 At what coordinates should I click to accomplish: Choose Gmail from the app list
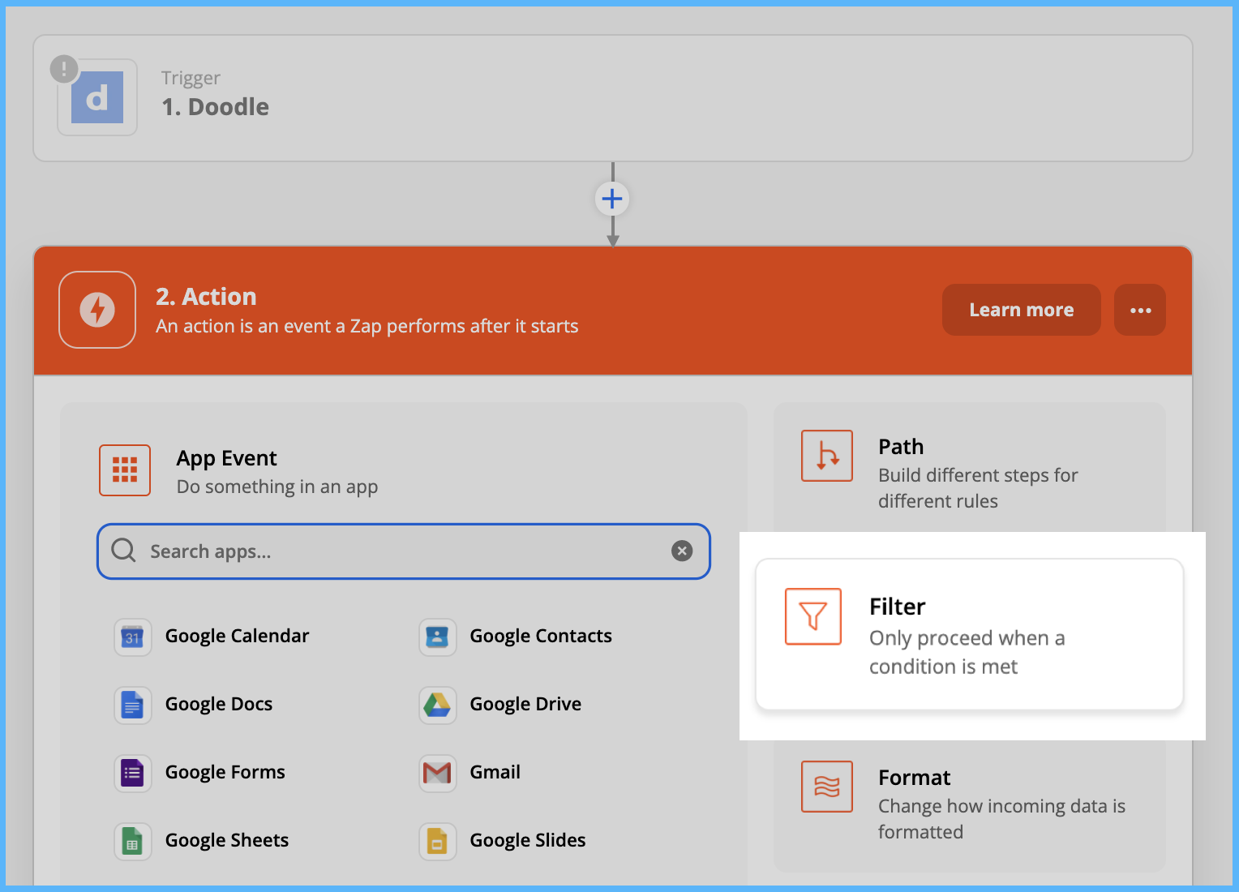(x=495, y=773)
